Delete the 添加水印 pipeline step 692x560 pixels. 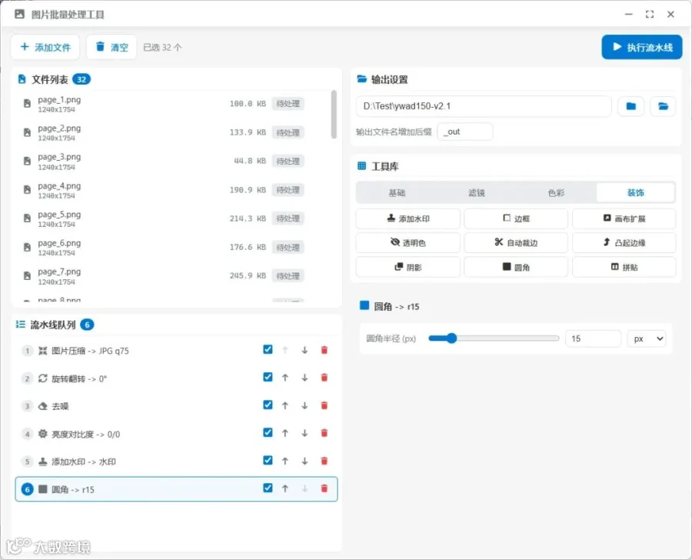pyautogui.click(x=324, y=461)
